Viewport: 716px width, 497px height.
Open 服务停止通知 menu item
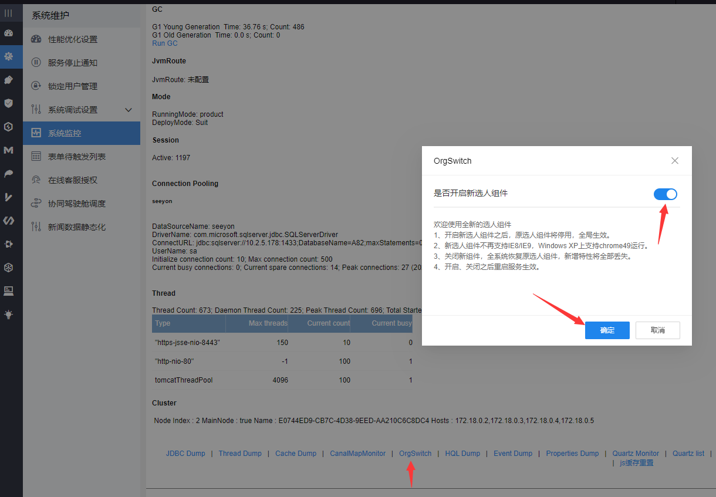(82, 63)
